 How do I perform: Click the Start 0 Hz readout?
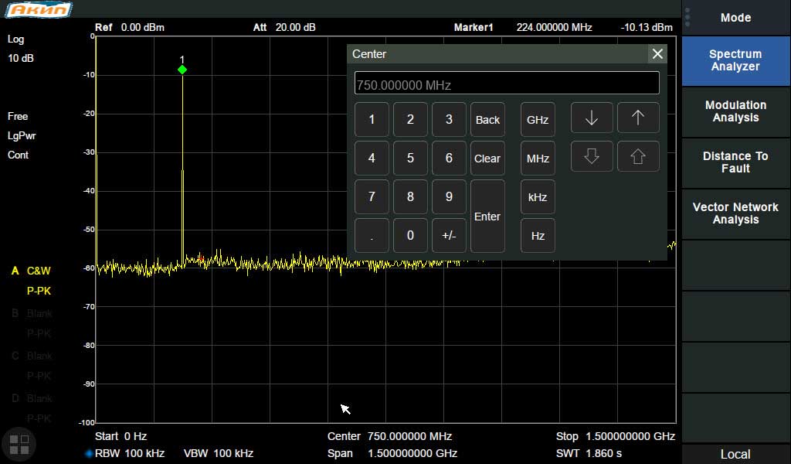pyautogui.click(x=121, y=436)
